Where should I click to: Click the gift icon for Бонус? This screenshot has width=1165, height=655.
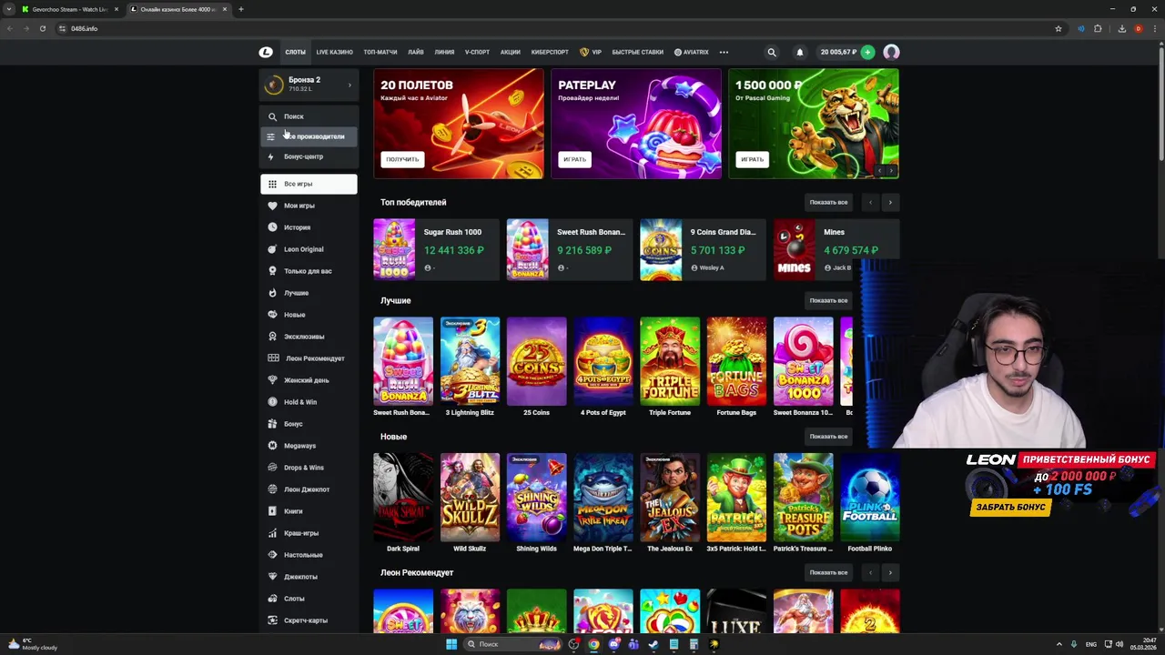coord(272,424)
